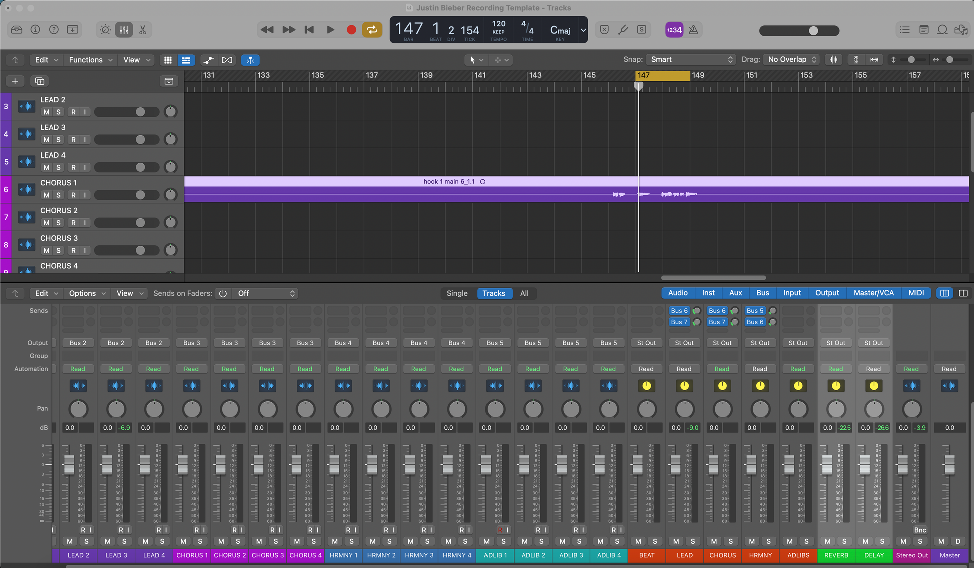Toggle the count-in 1234 button

(x=674, y=30)
